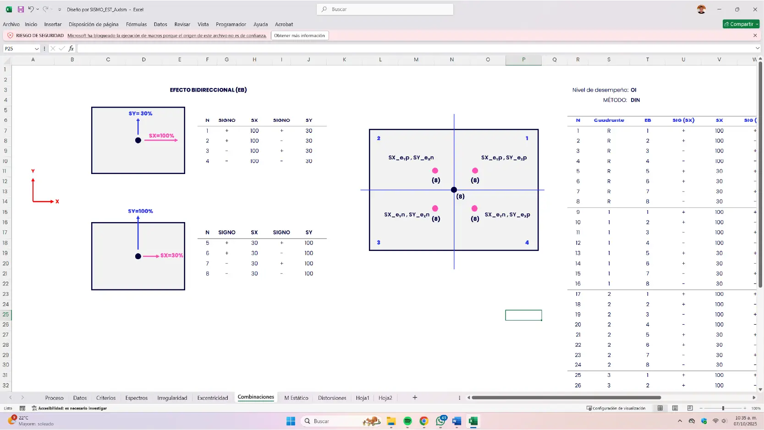Switch to the Excentricidad sheet tab
Viewport: 764px width, 430px height.
(212, 398)
